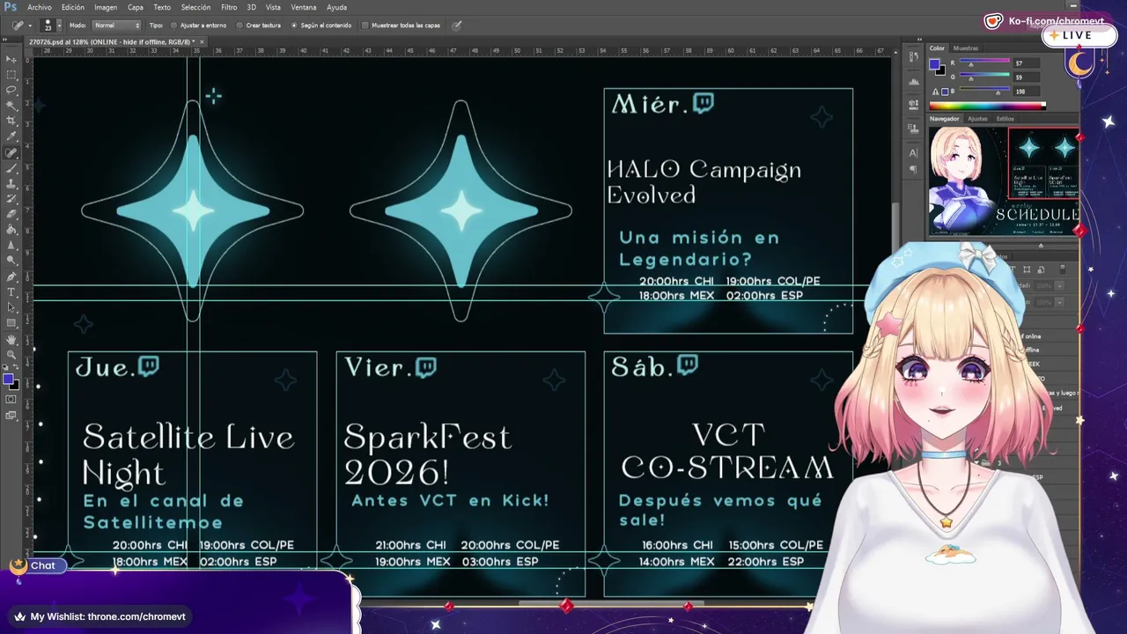The width and height of the screenshot is (1127, 634).
Task: Click the Color panel foreground swatch
Action: click(x=935, y=64)
